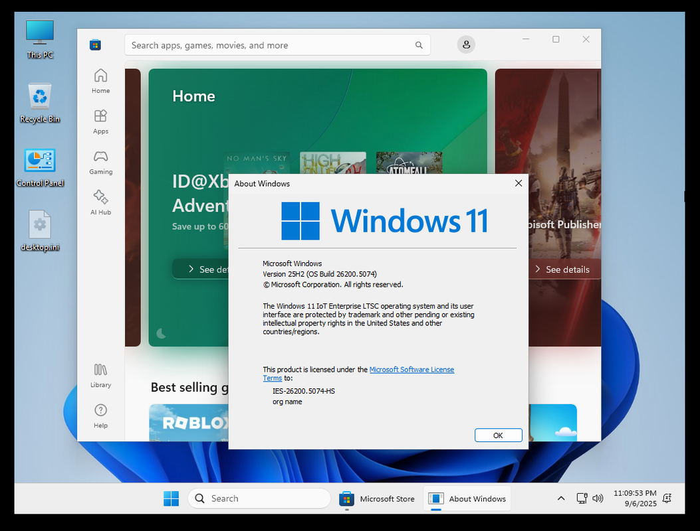This screenshot has width=700, height=531.
Task: Open the High on Life thumbnail
Action: pyautogui.click(x=333, y=163)
